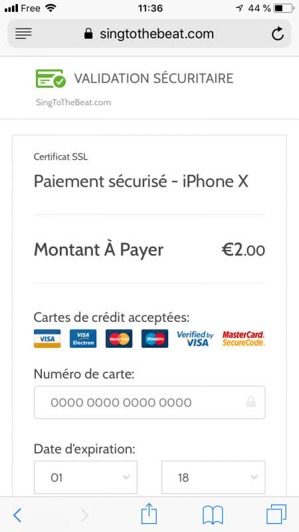Tap the padlock icon in address bar

click(x=88, y=34)
